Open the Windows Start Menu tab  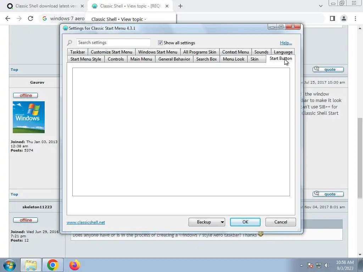[158, 52]
